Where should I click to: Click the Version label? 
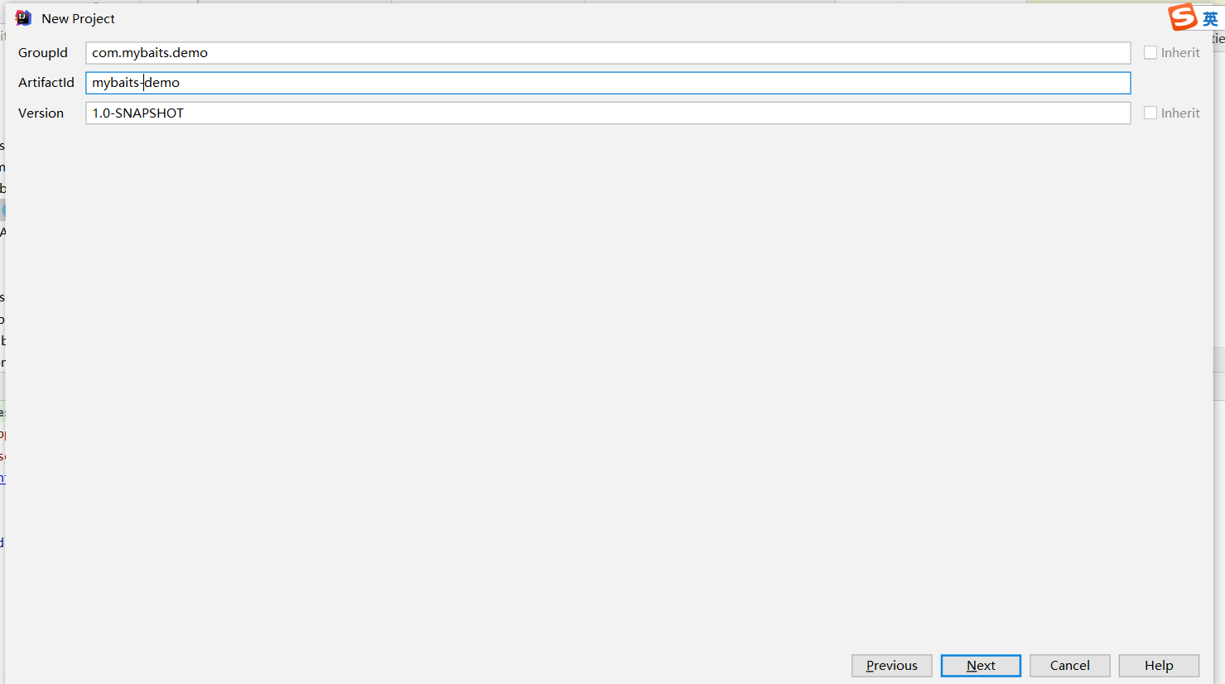pyautogui.click(x=41, y=113)
